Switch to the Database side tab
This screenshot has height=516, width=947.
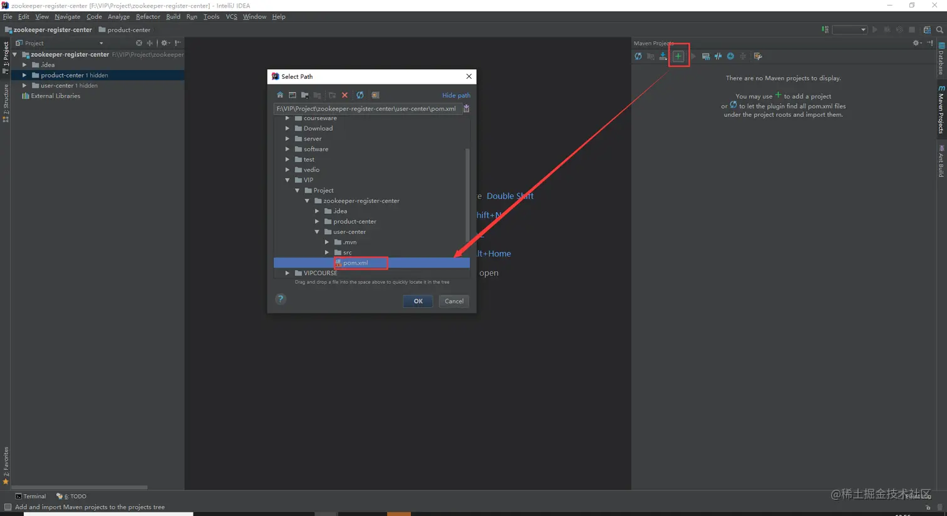point(941,59)
